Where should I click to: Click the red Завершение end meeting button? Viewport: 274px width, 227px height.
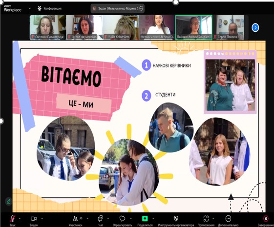[266, 219]
